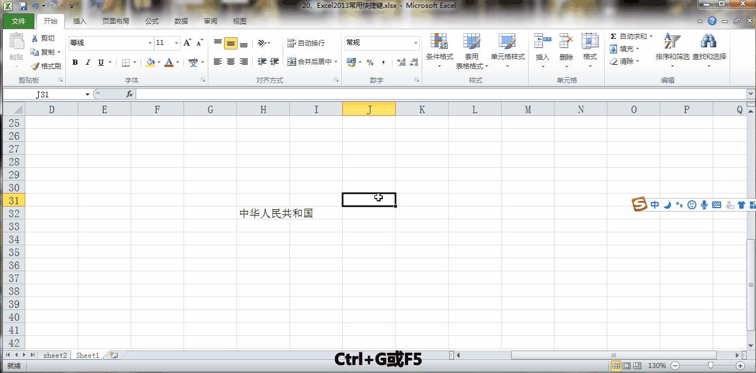Image resolution: width=756 pixels, height=373 pixels.
Task: Open the 文件 menu
Action: (x=19, y=21)
